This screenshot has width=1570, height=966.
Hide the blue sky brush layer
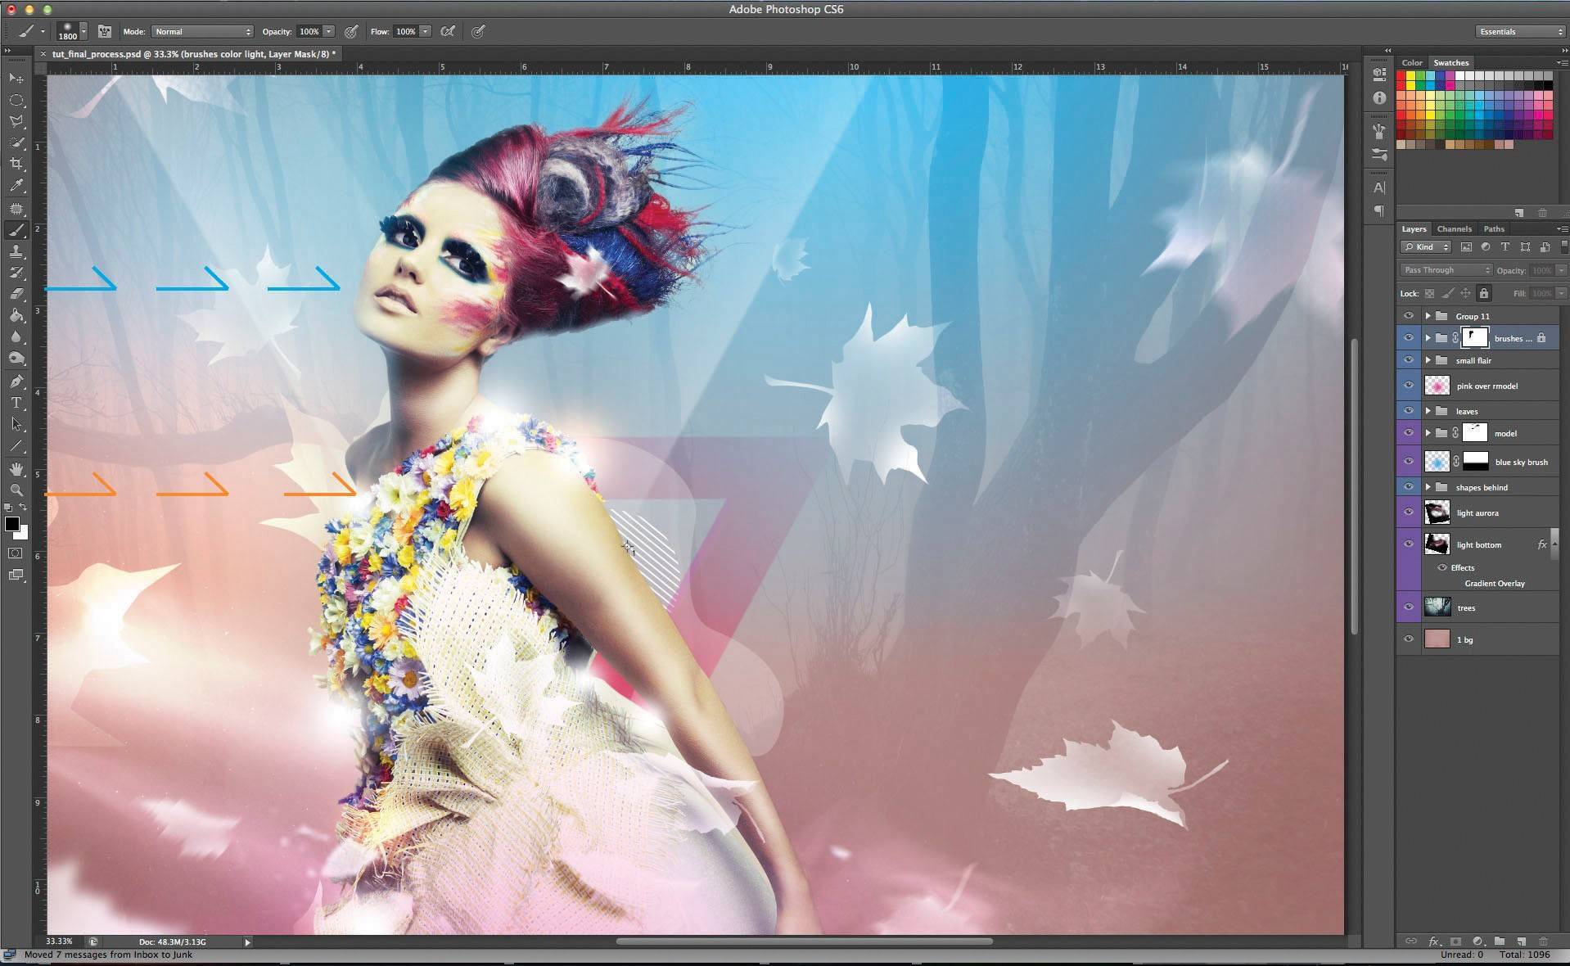1409,462
